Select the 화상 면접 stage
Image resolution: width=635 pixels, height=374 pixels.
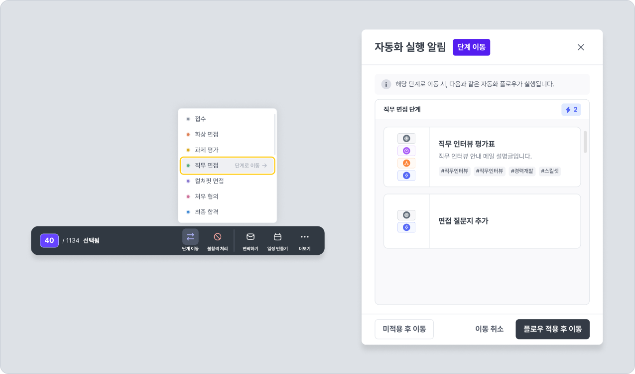click(x=206, y=135)
